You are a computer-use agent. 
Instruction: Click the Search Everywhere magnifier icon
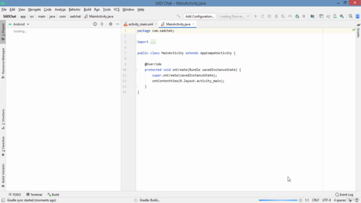pos(351,16)
